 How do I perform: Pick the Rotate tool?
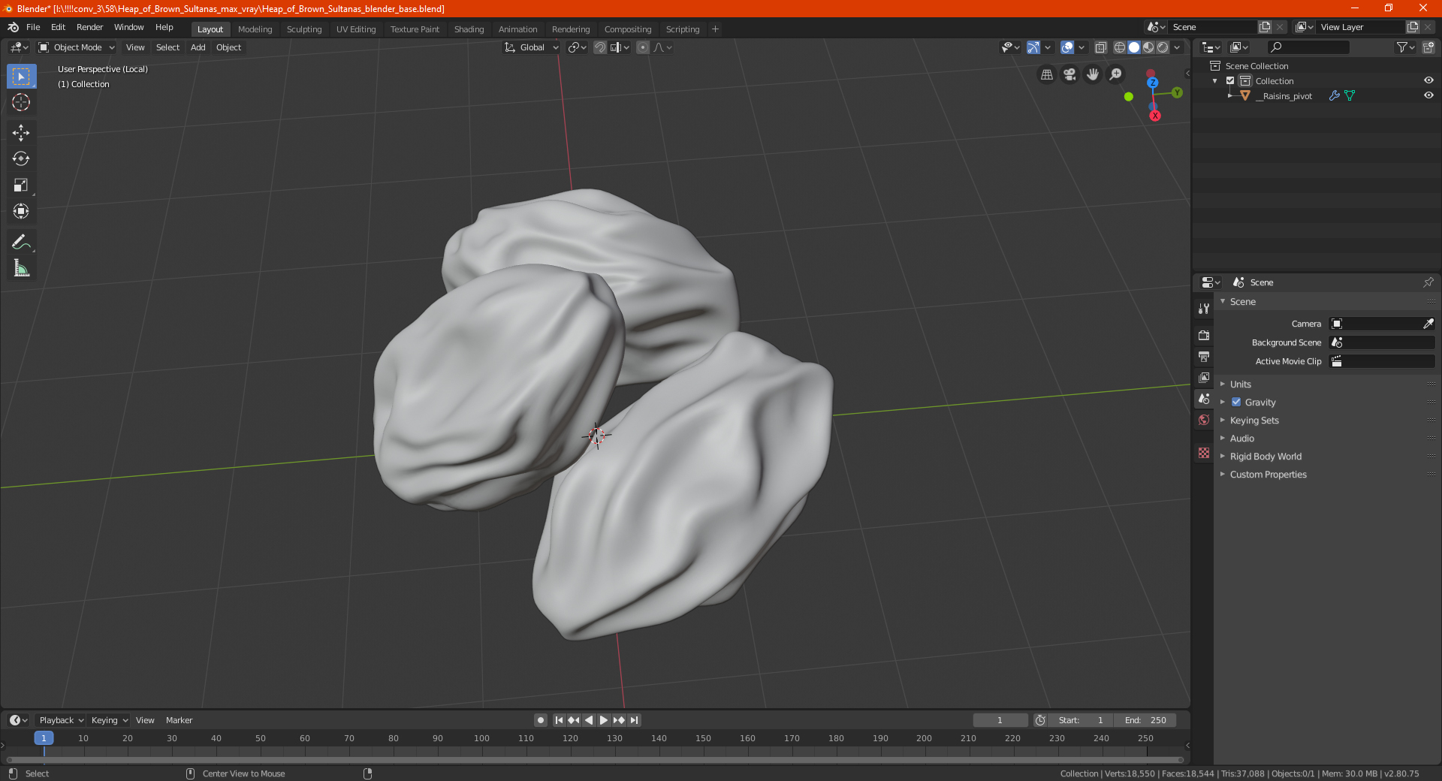pos(21,159)
